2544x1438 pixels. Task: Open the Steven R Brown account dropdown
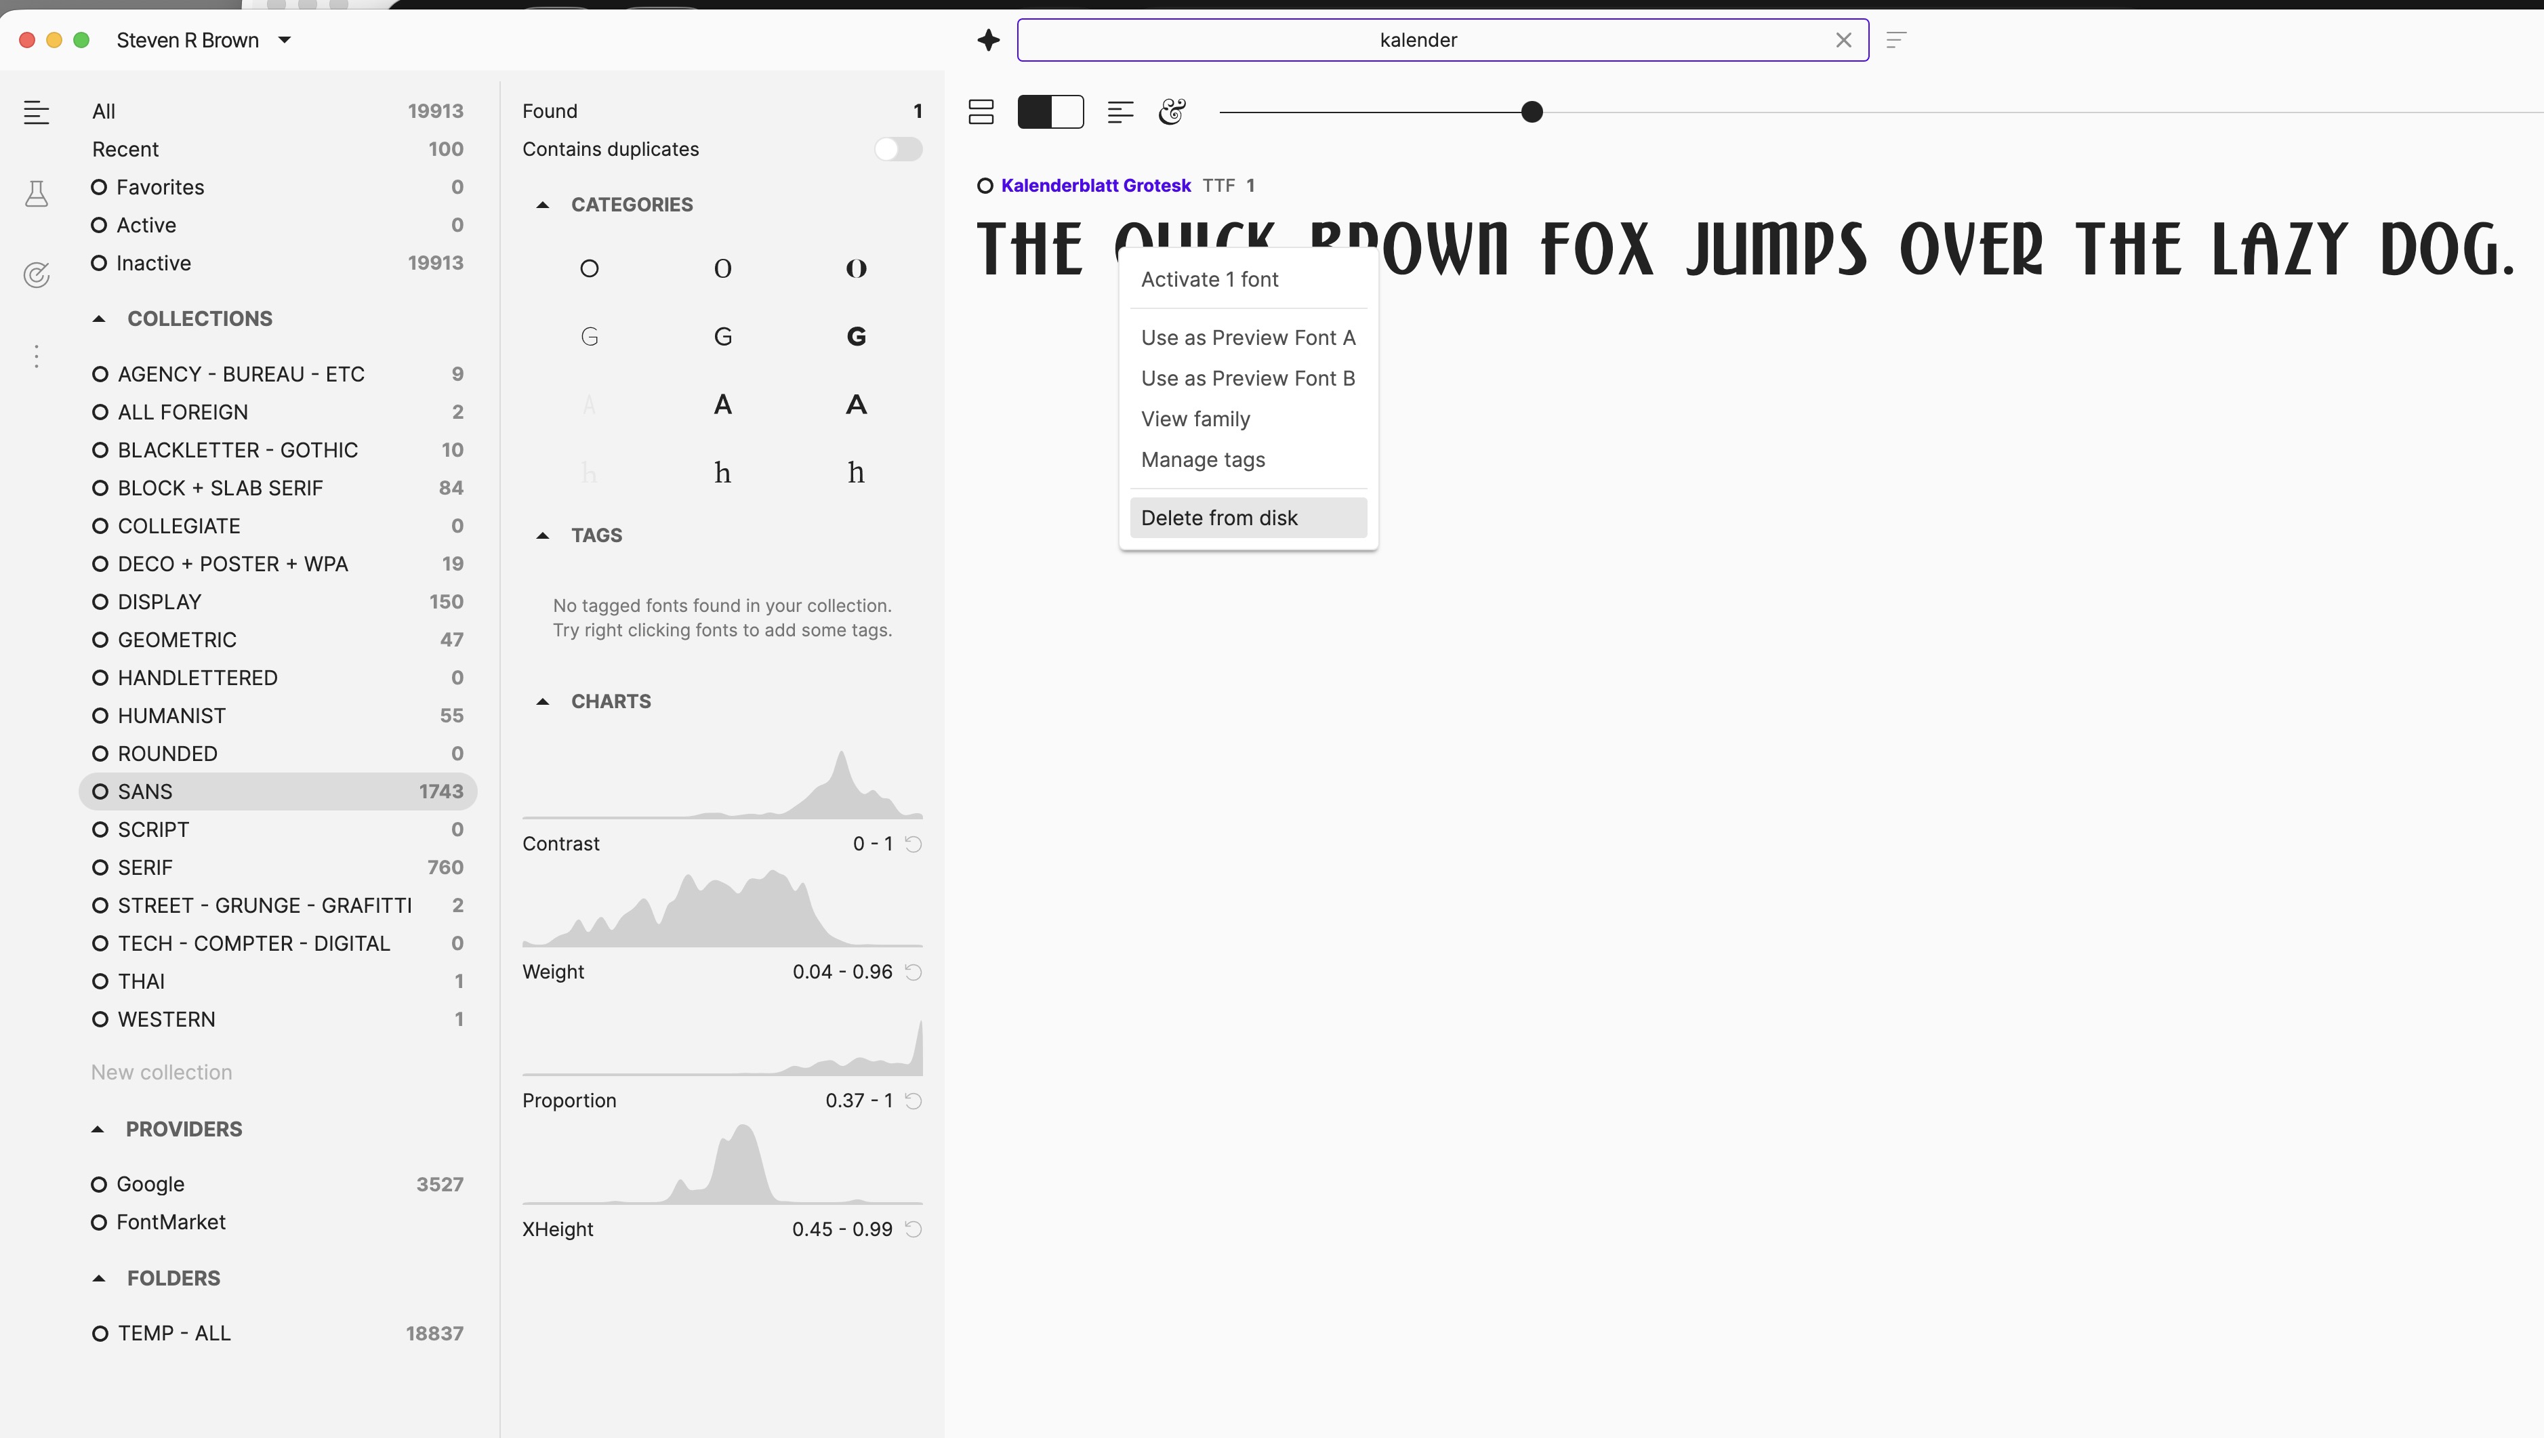285,41
